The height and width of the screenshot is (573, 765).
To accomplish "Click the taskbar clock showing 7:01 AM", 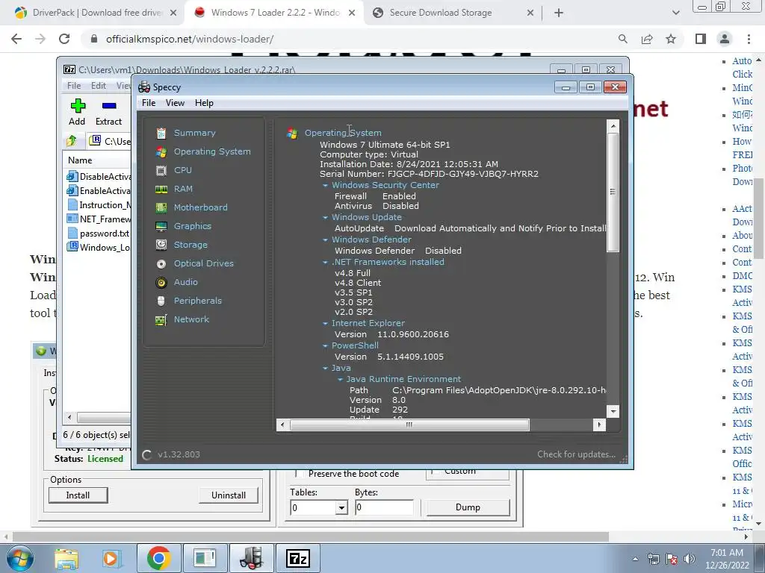I will coord(727,559).
